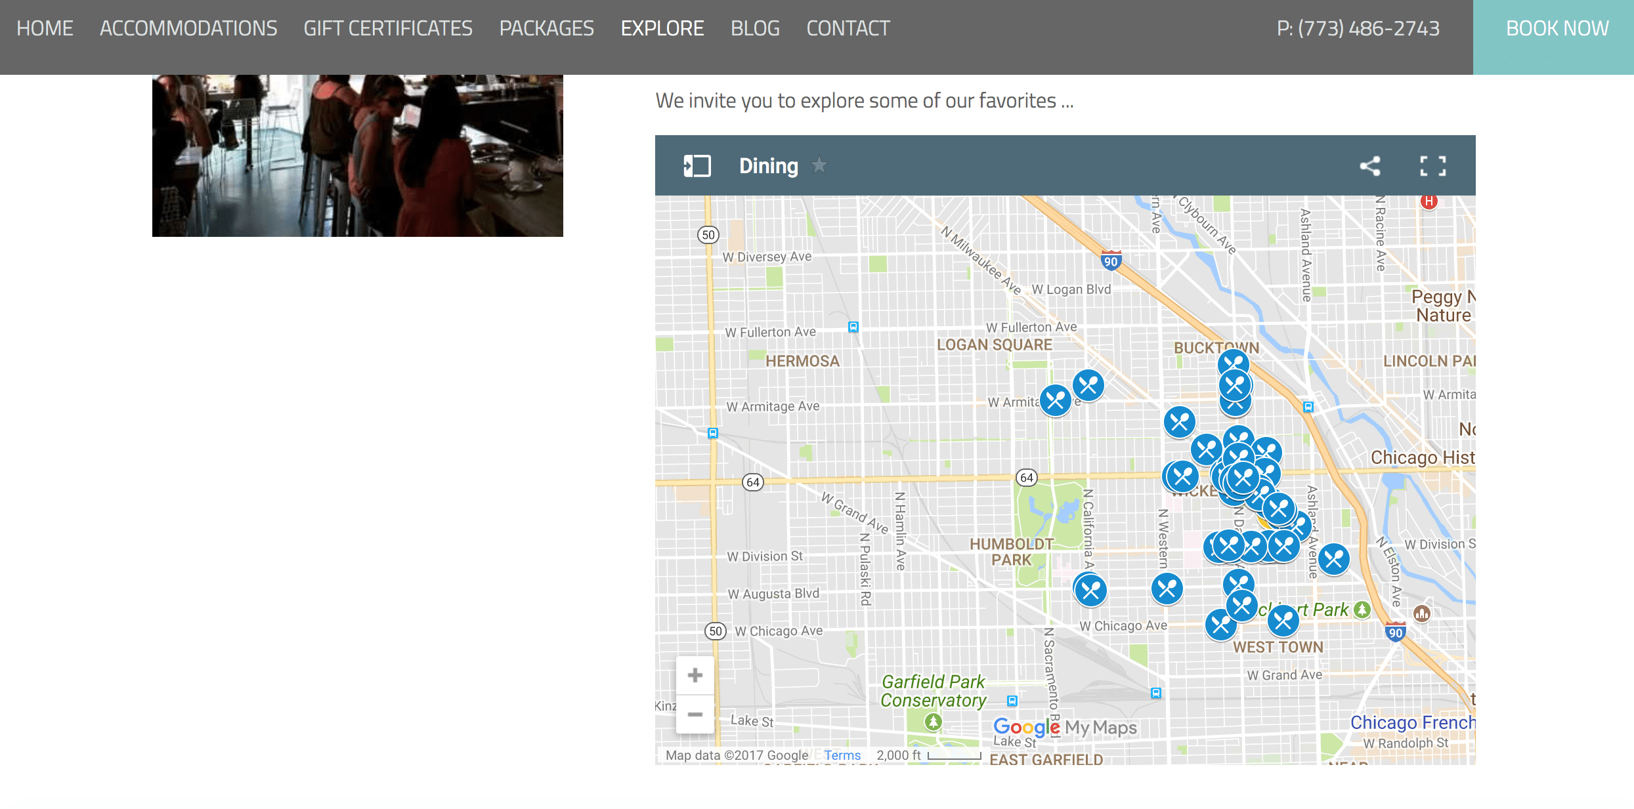View the Dining map in fullscreen

click(1433, 166)
